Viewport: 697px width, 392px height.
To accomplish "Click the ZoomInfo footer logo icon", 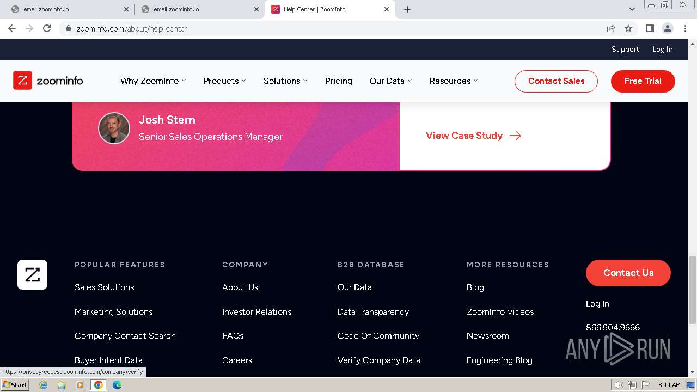I will click(x=32, y=274).
